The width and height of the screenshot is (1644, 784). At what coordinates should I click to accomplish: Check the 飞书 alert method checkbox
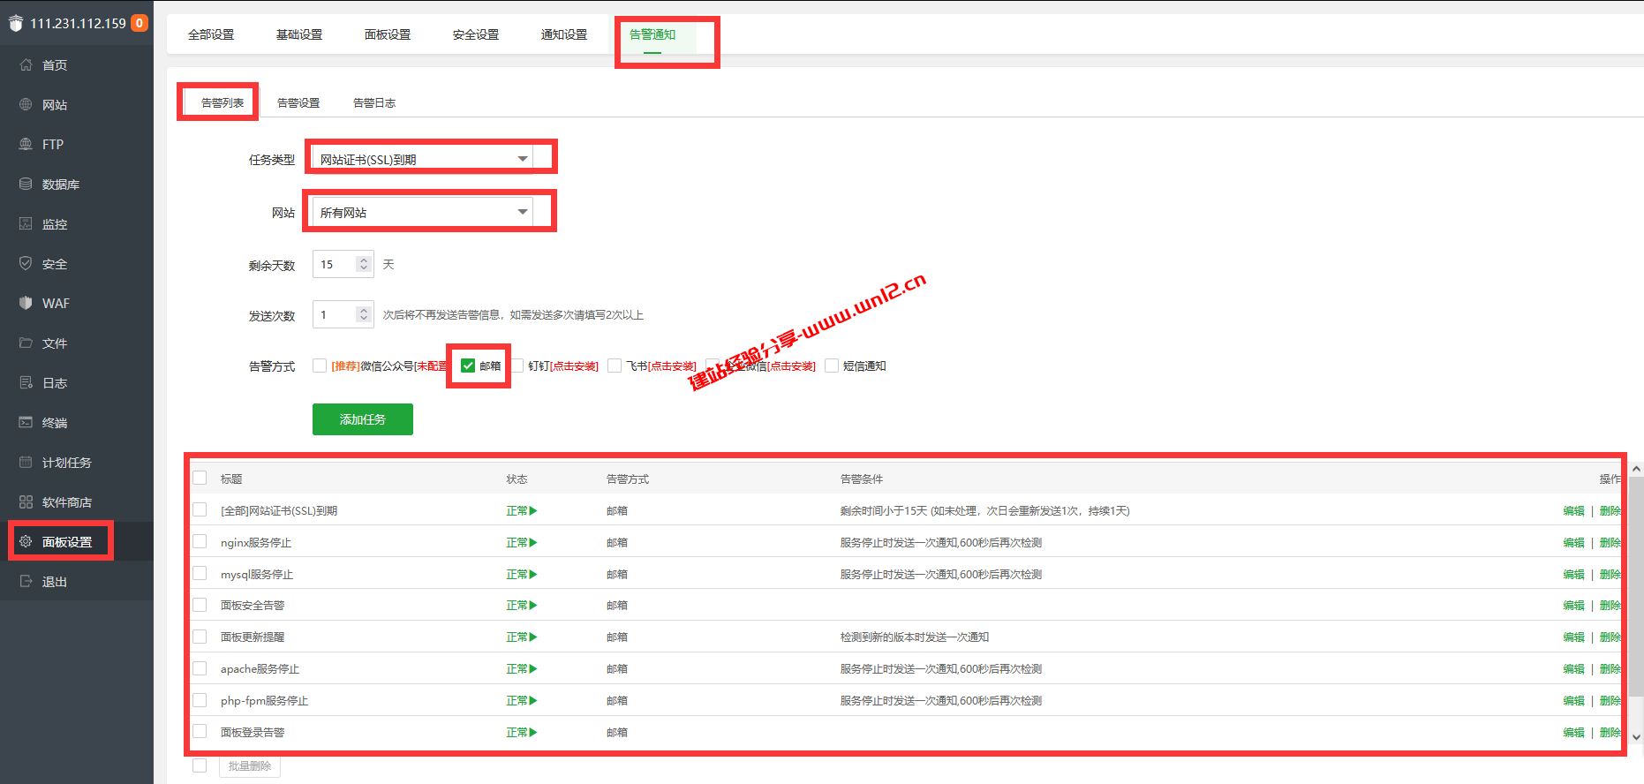coord(615,366)
